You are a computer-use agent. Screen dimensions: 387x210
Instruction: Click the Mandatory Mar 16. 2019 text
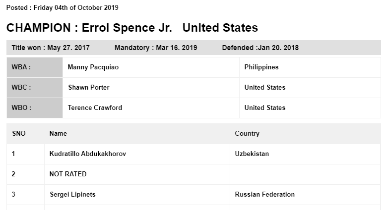point(156,48)
